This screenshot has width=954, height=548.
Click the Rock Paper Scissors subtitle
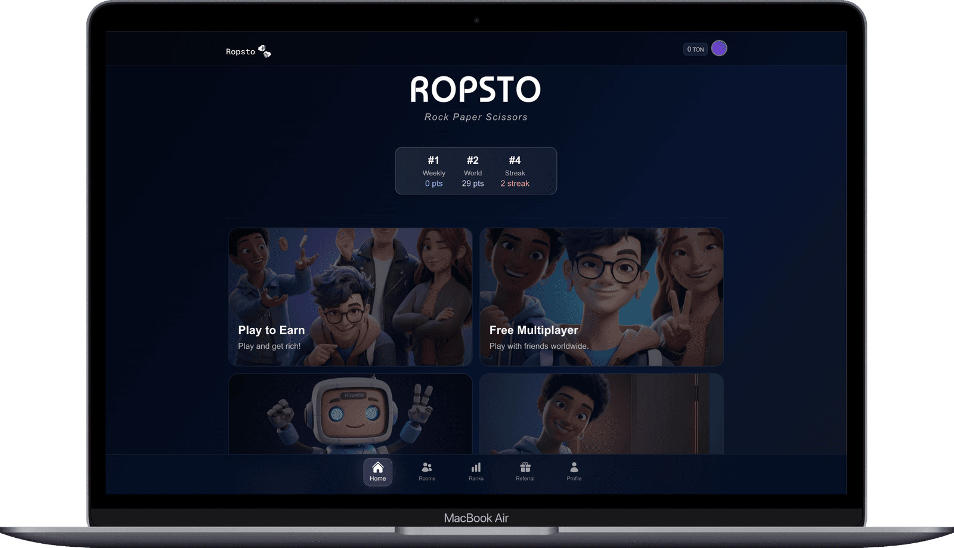coord(476,117)
